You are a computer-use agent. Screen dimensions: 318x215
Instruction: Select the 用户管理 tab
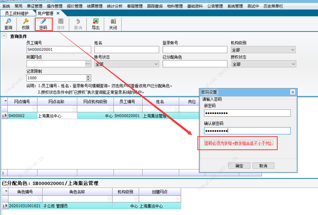click(45, 13)
